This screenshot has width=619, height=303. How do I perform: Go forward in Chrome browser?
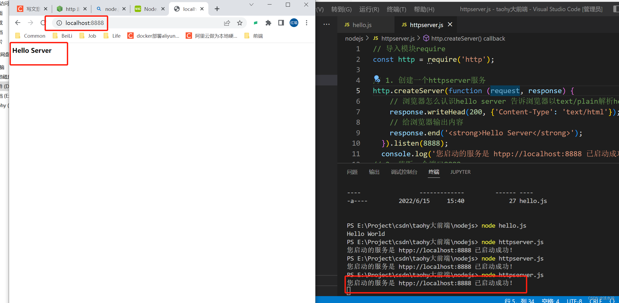click(x=30, y=23)
